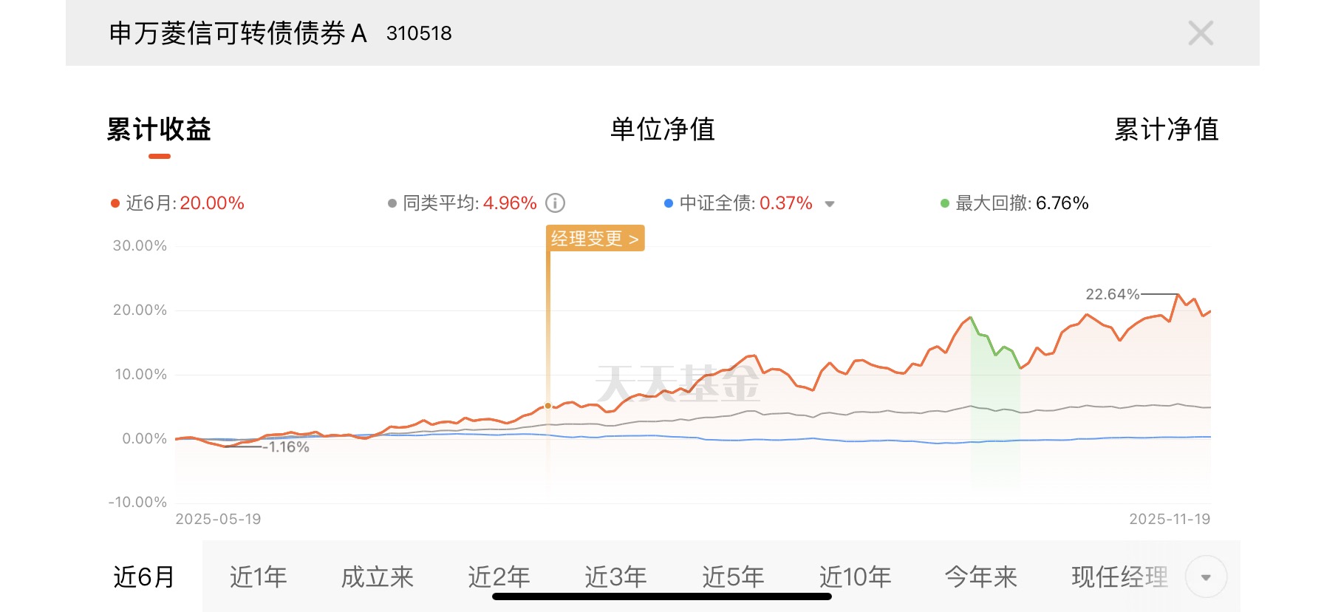Viewport: 1324px width, 612px height.
Task: Select the 近1年 time range
Action: point(258,577)
